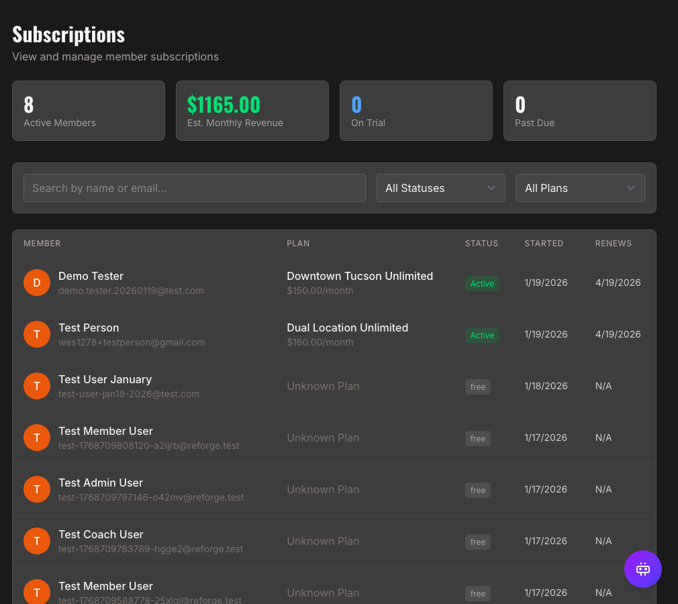Click the MEMBER column header
The image size is (678, 604).
(x=42, y=244)
